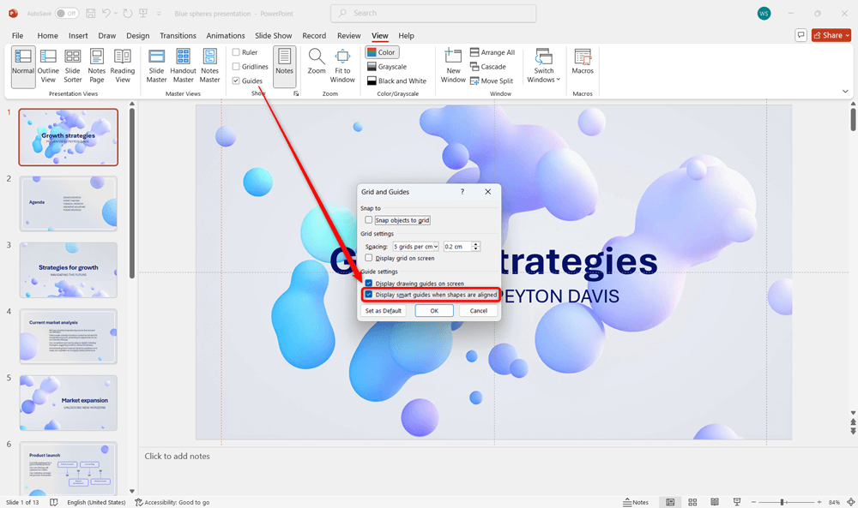Open the Record ribbon tab

point(314,35)
